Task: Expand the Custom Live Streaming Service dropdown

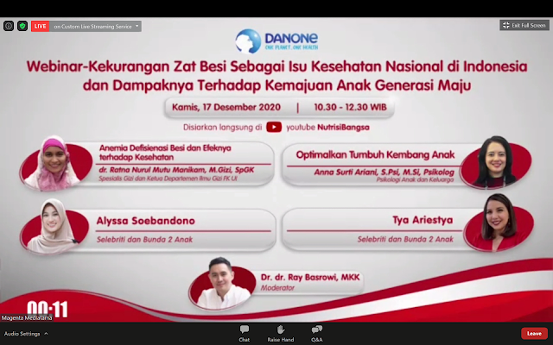Action: pos(137,26)
